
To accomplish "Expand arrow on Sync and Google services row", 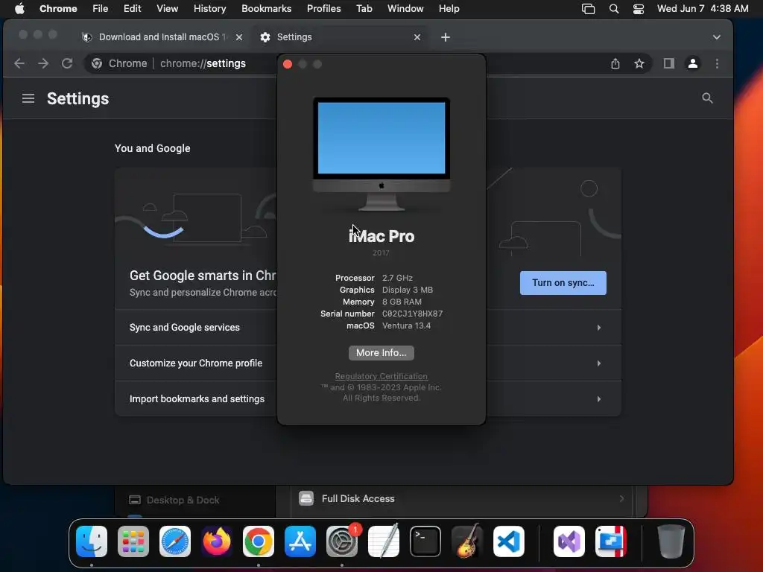I will [x=599, y=328].
